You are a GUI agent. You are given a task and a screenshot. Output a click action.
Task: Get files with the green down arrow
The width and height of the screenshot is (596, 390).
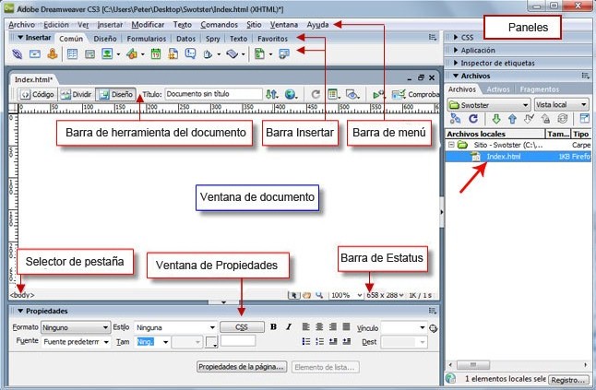pyautogui.click(x=496, y=119)
